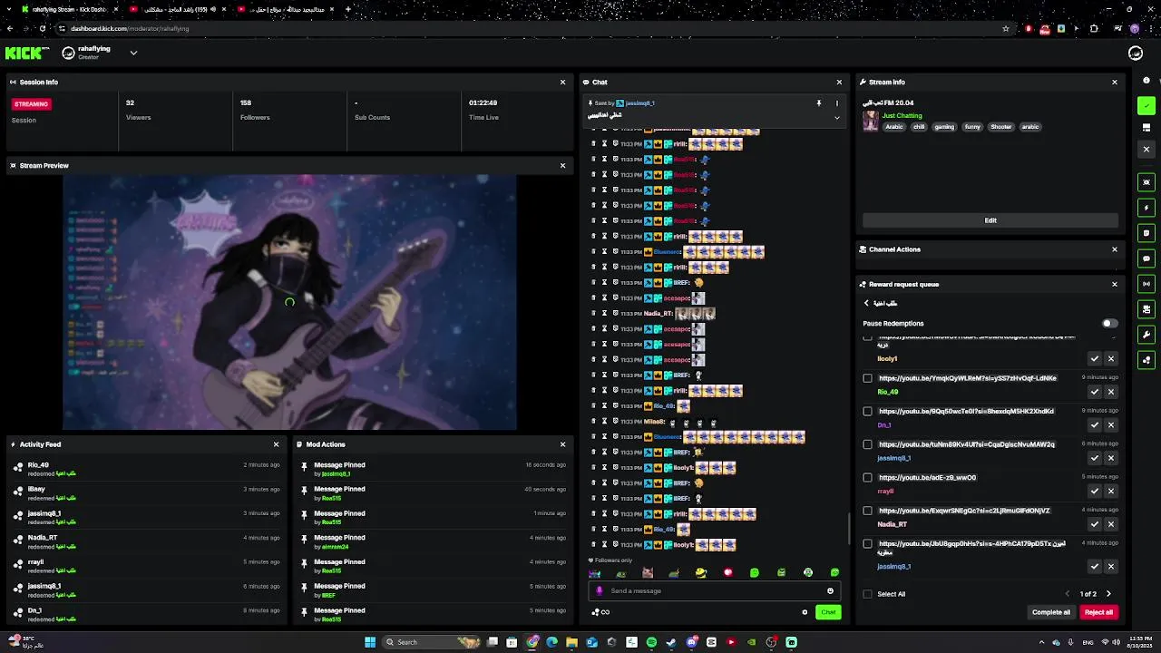Viewport: 1161px width, 653px height.
Task: Insert the red circle quick emote
Action: click(x=727, y=572)
